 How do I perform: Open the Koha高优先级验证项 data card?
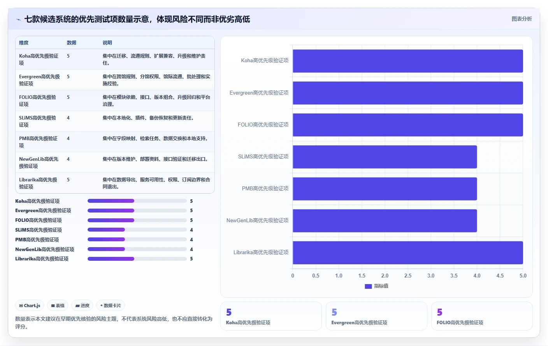pyautogui.click(x=271, y=316)
